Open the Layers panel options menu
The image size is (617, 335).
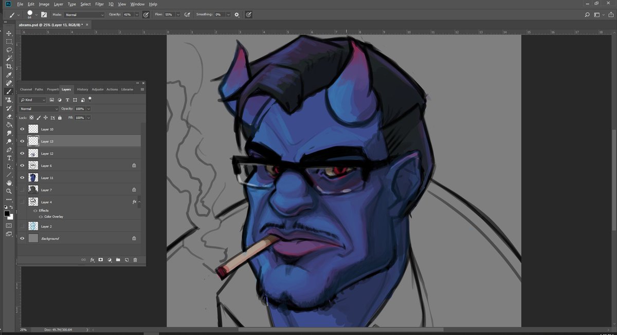142,89
